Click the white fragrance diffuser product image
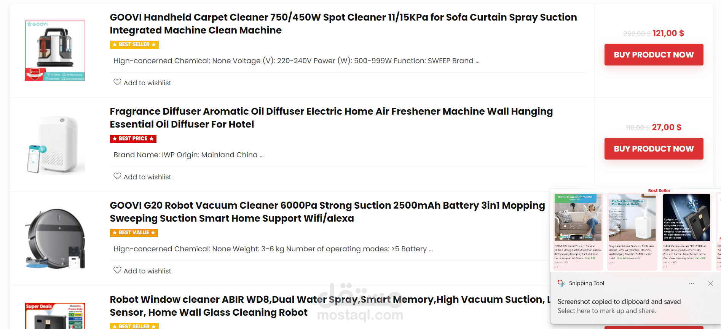721x329 pixels. point(55,145)
